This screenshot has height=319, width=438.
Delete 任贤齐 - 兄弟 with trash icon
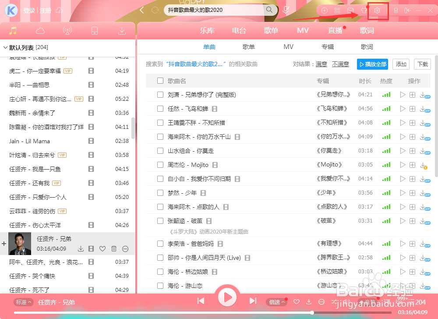click(114, 248)
